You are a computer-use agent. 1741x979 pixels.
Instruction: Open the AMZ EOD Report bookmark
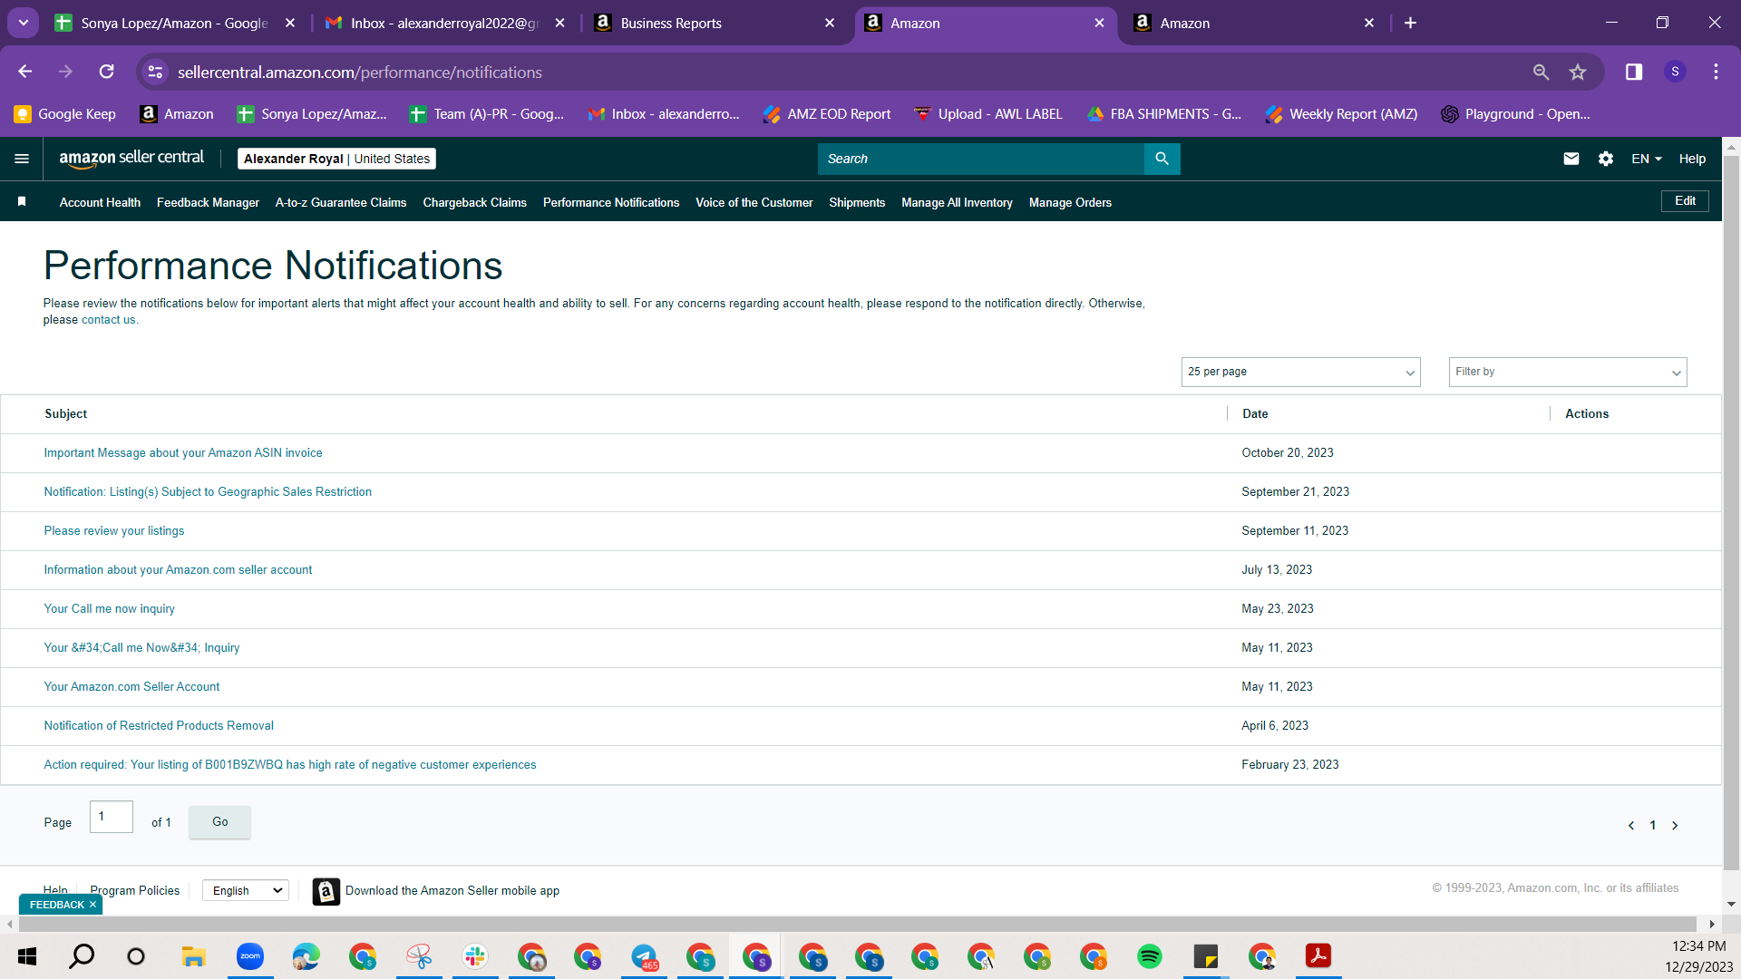[827, 114]
